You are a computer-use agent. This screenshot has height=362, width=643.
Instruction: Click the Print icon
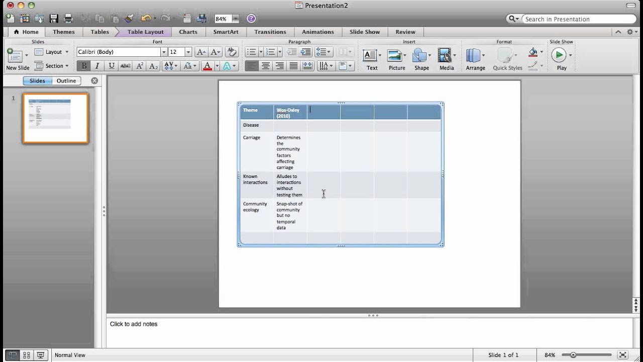[x=68, y=19]
